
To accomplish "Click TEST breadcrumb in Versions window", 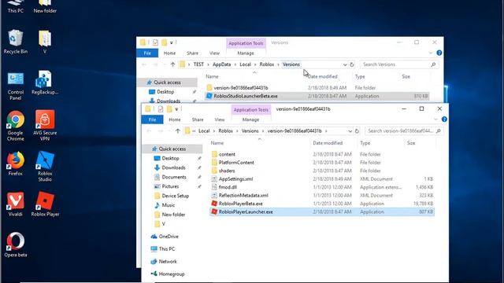I will point(198,64).
